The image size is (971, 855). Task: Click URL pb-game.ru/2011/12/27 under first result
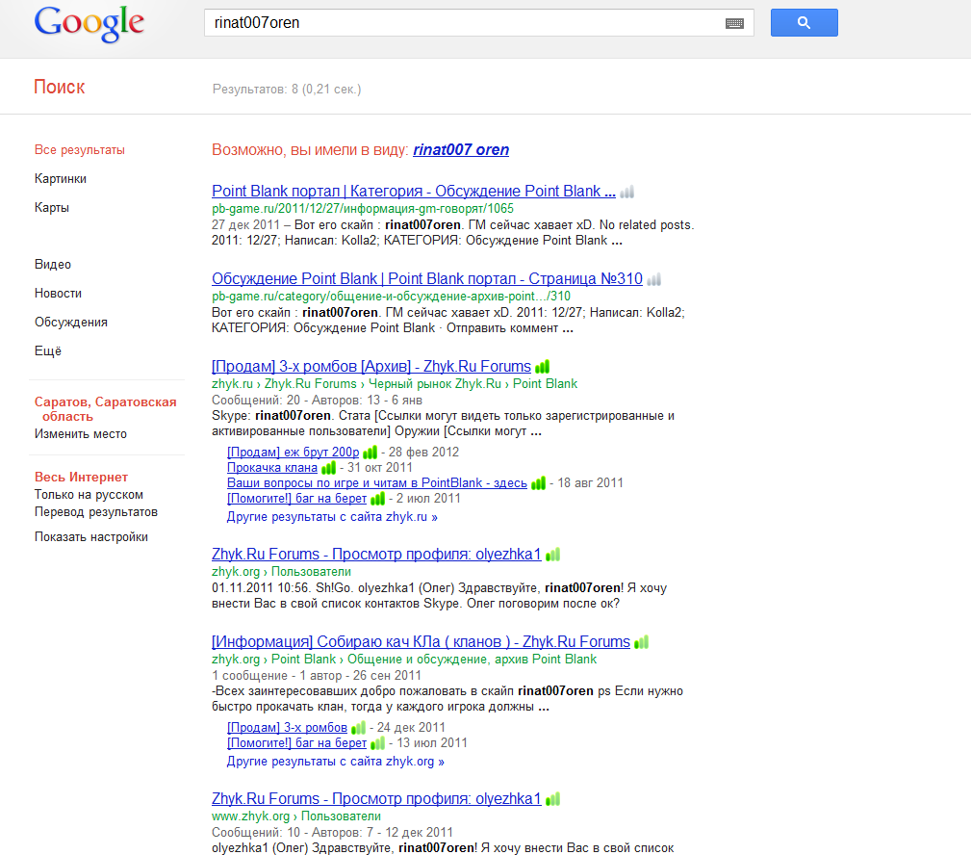pos(363,209)
